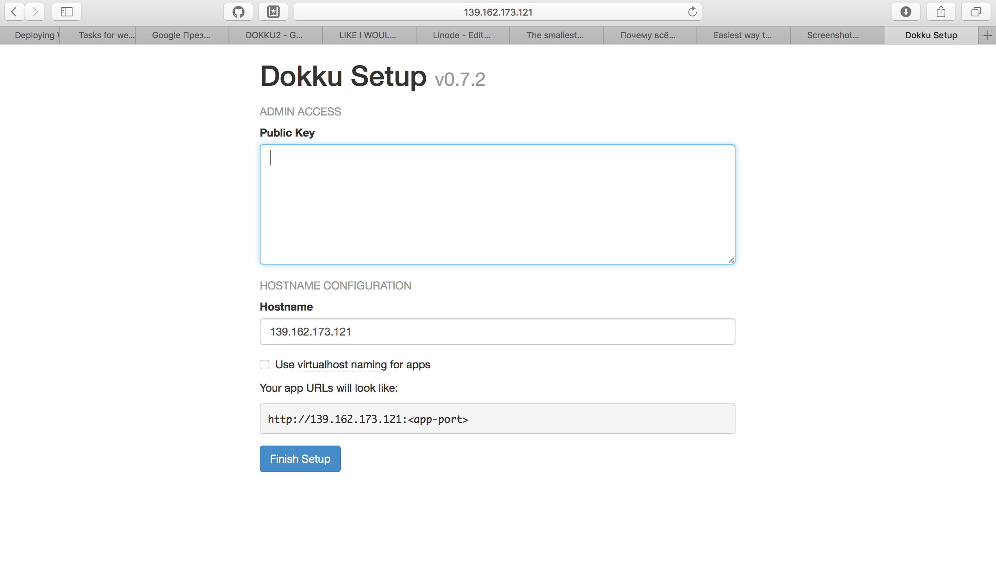Show the downloads list
The width and height of the screenshot is (996, 579).
(906, 12)
